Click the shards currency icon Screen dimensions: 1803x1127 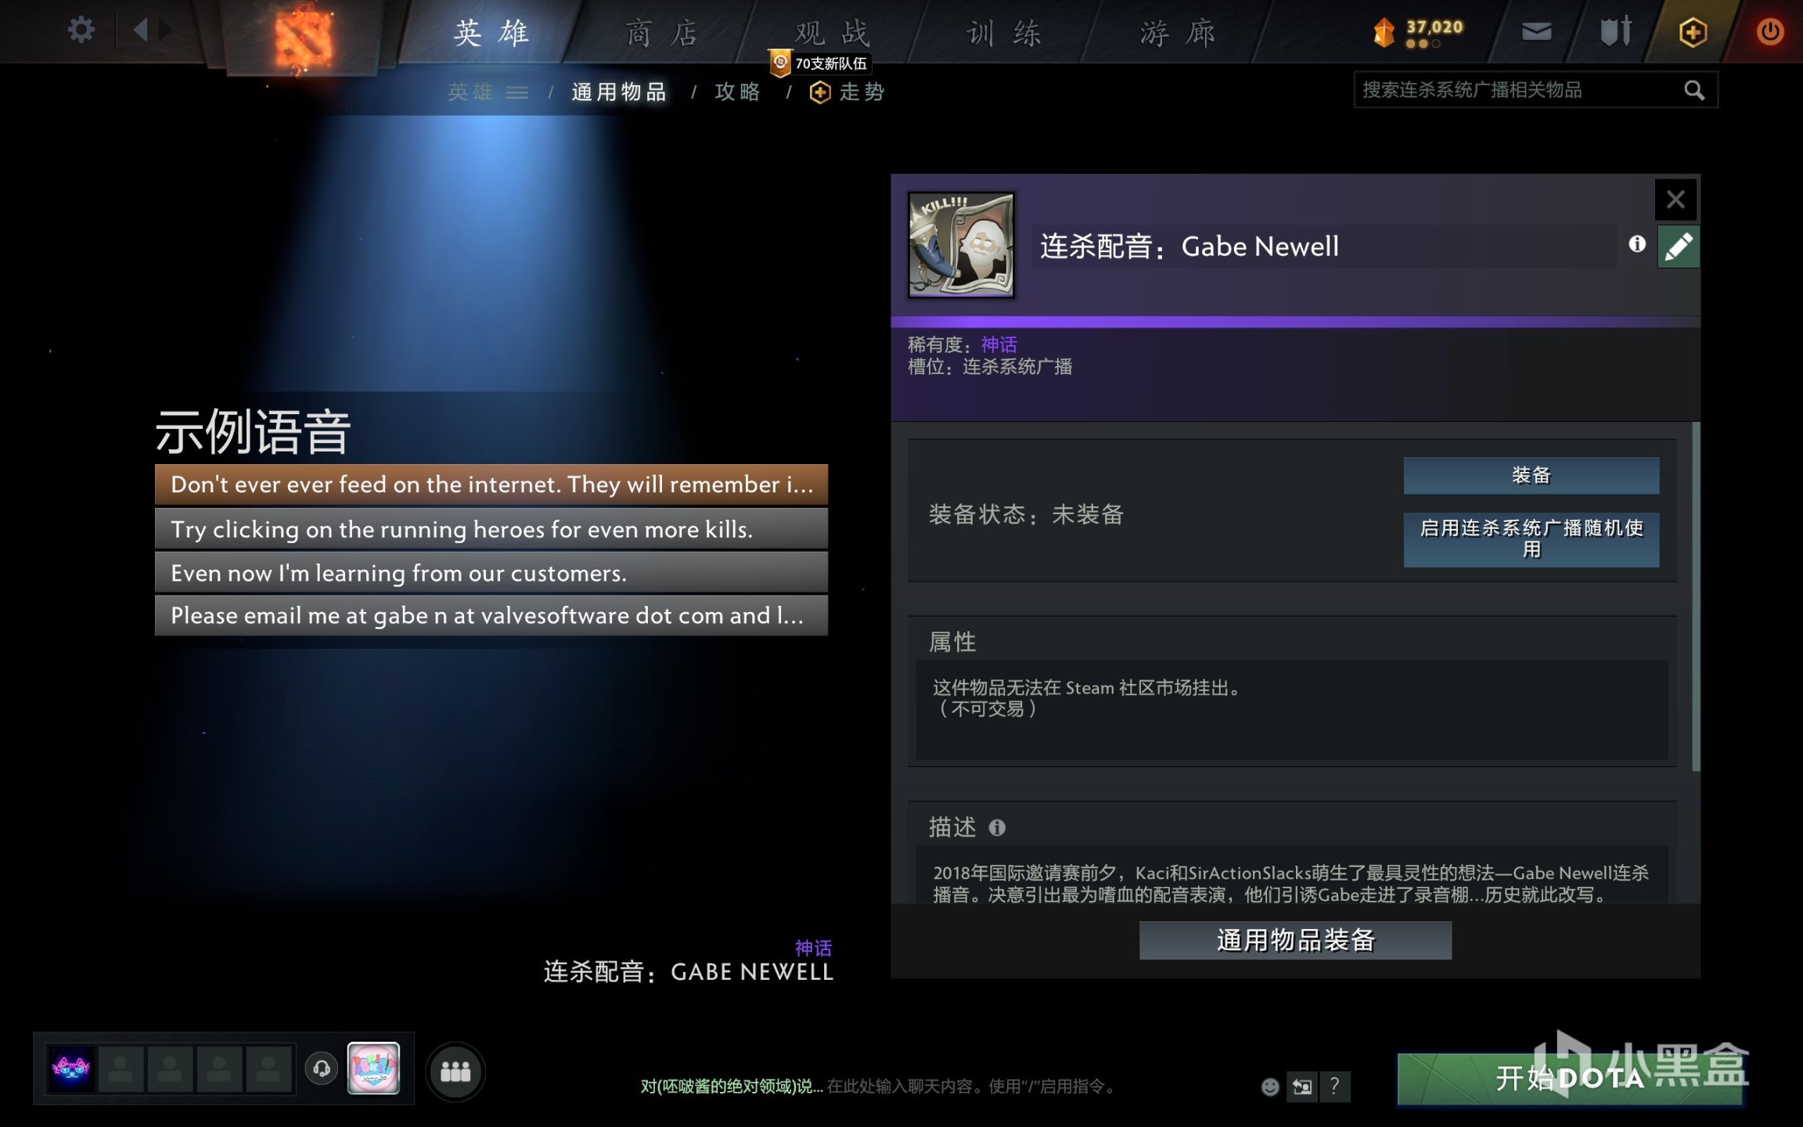pos(1384,33)
